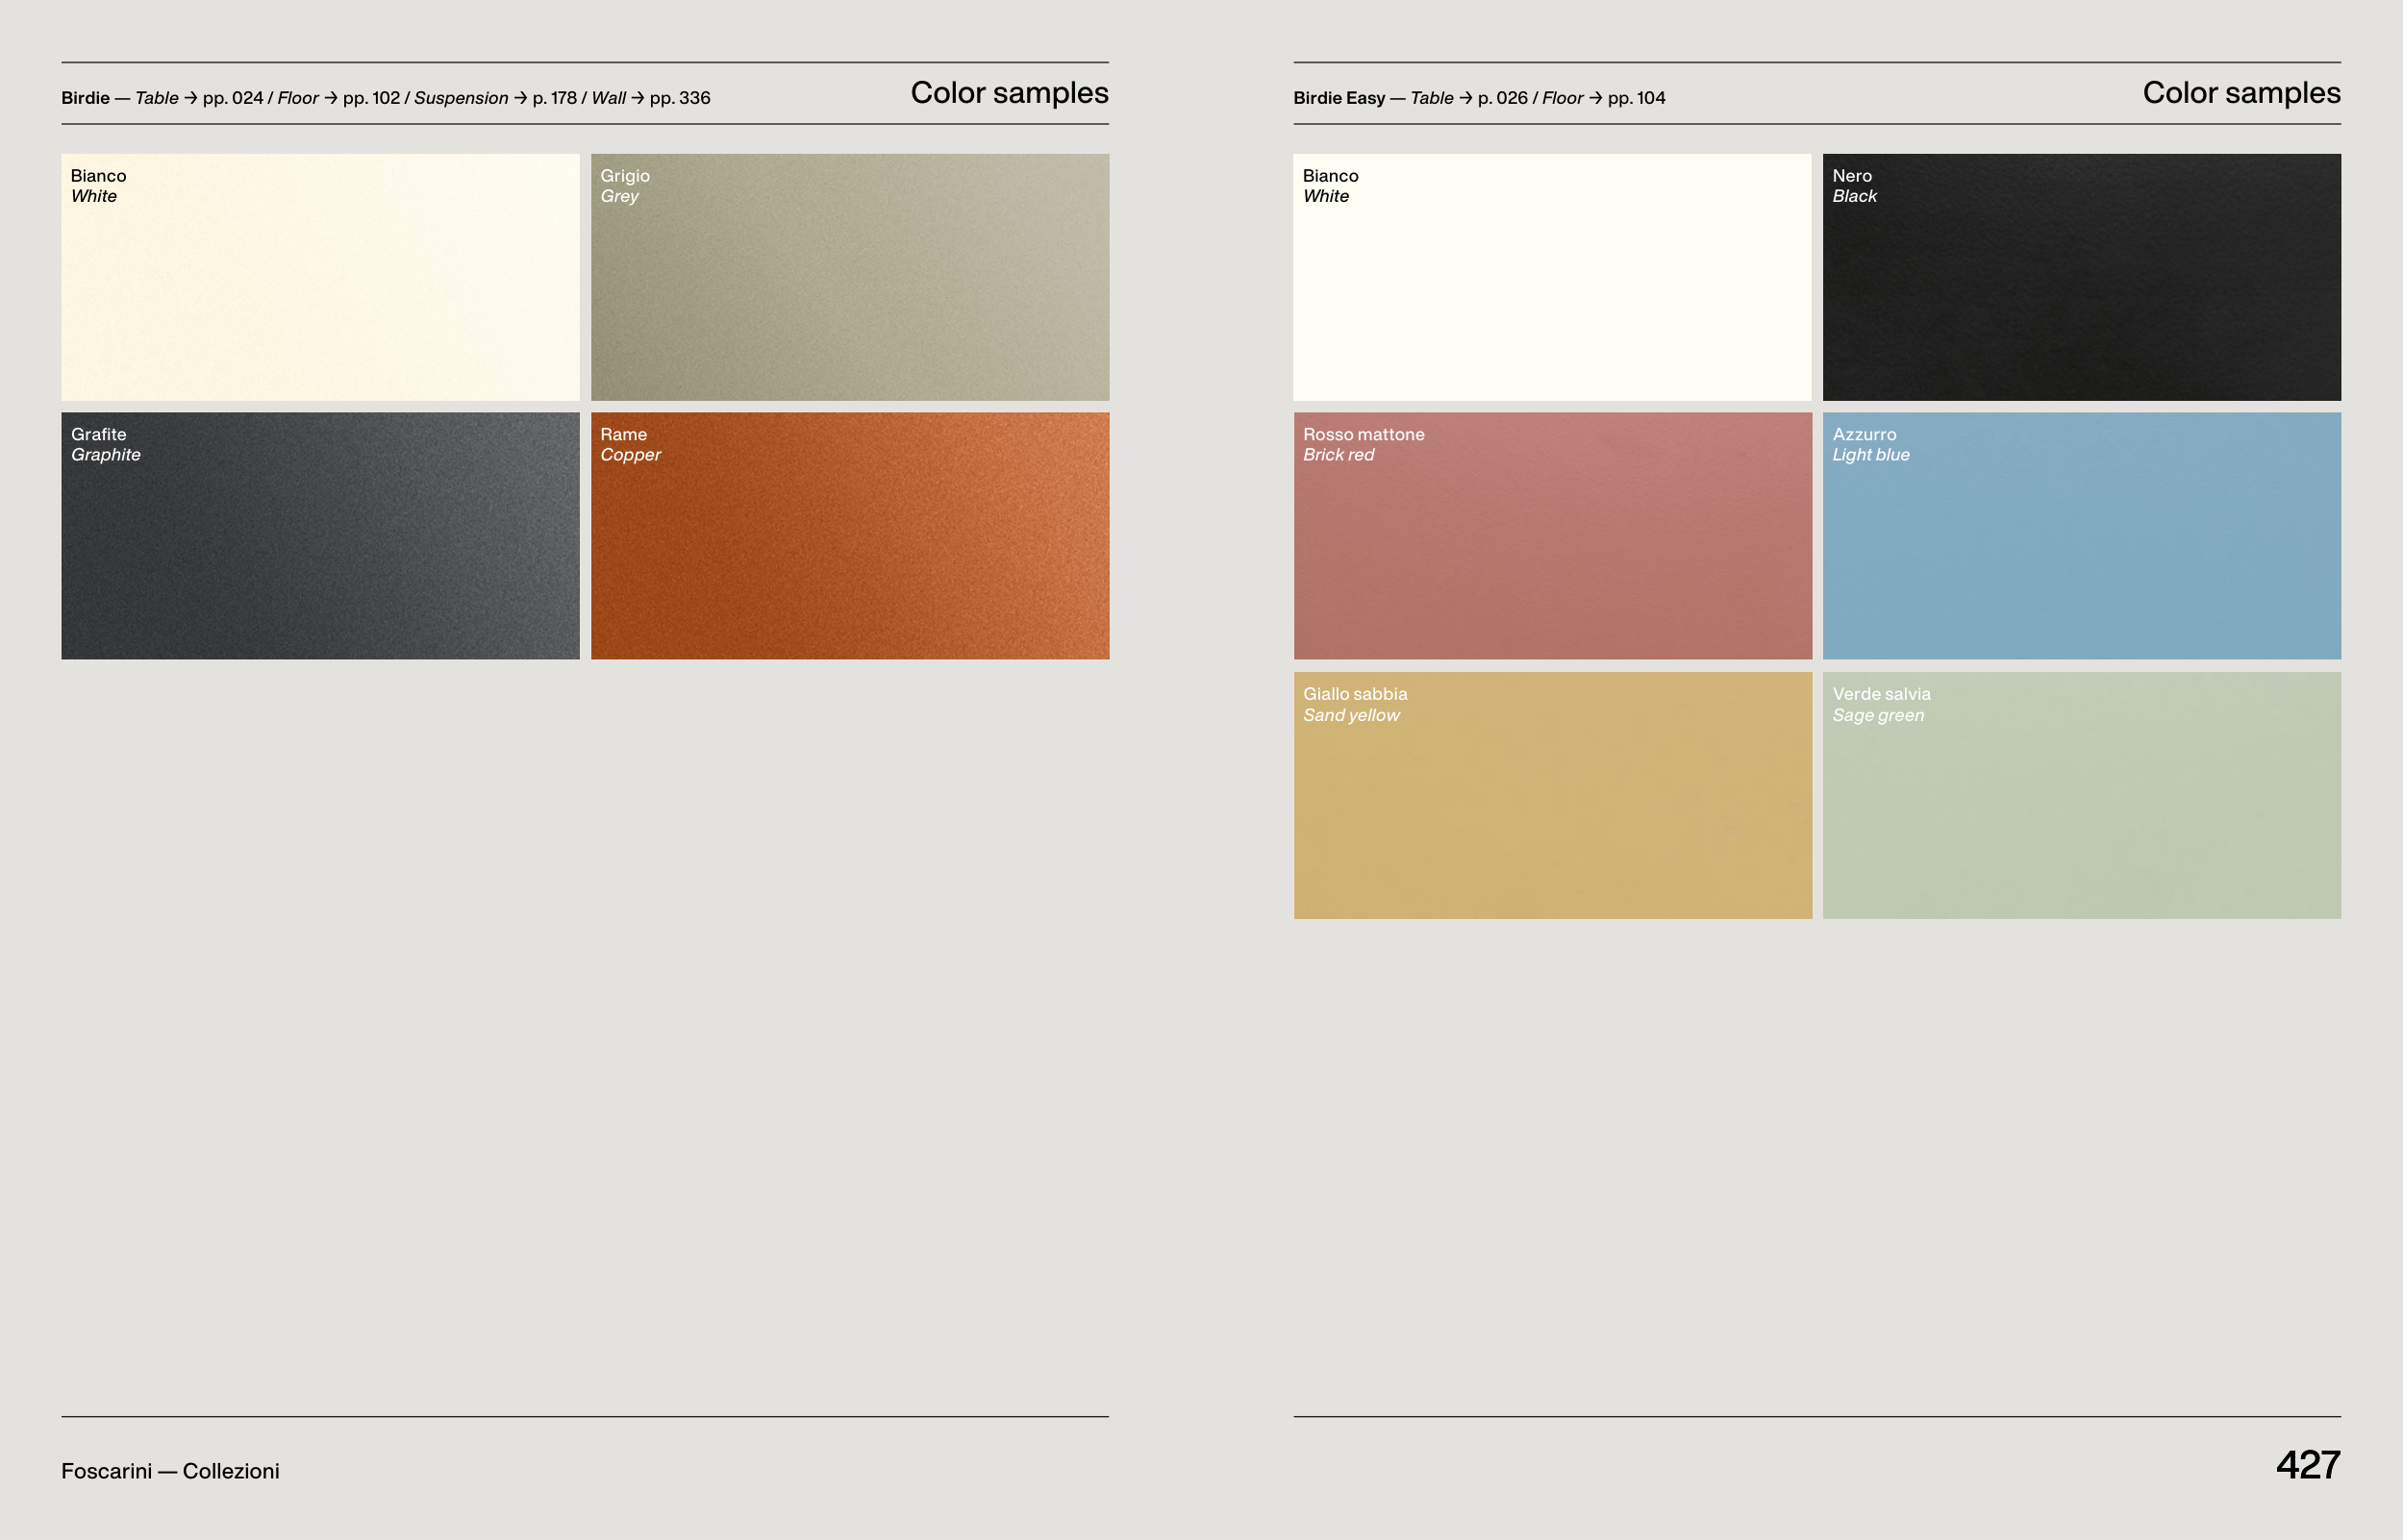Click the Nero Black color sample

(2081, 277)
